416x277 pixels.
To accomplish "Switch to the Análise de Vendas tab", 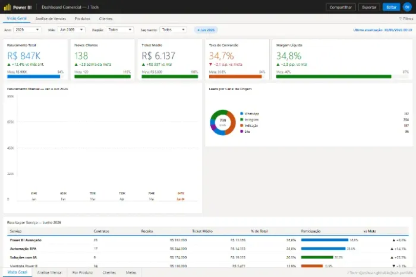I will click(51, 19).
